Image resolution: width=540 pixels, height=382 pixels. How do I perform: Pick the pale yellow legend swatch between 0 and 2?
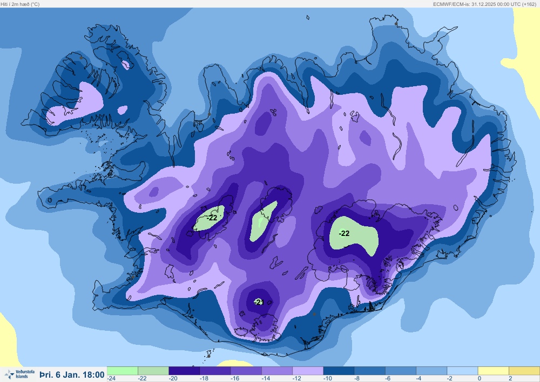click(x=493, y=371)
